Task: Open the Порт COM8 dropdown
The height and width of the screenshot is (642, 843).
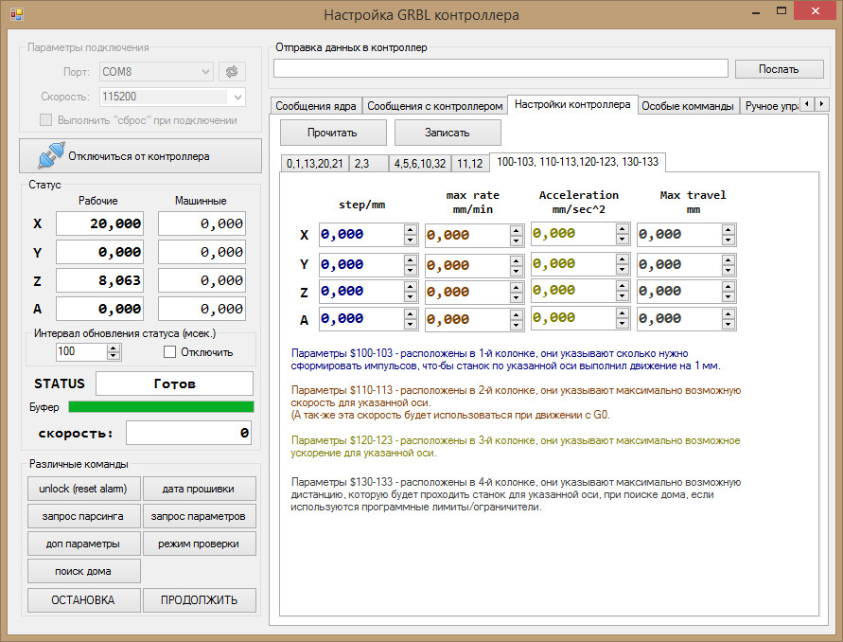Action: pyautogui.click(x=156, y=72)
